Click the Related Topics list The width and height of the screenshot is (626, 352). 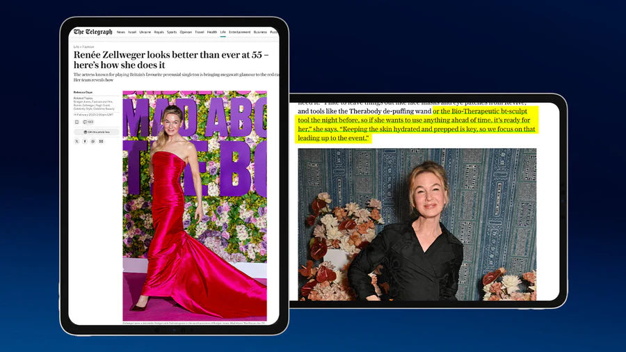(x=94, y=104)
